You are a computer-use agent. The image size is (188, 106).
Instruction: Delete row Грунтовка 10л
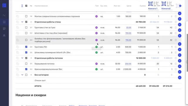click(x=176, y=47)
